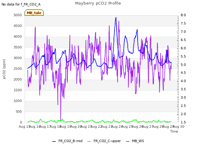Click the FR_CO2_B-mid legend entry
Image resolution: width=197 pixels, height=147 pixels.
tap(67, 141)
